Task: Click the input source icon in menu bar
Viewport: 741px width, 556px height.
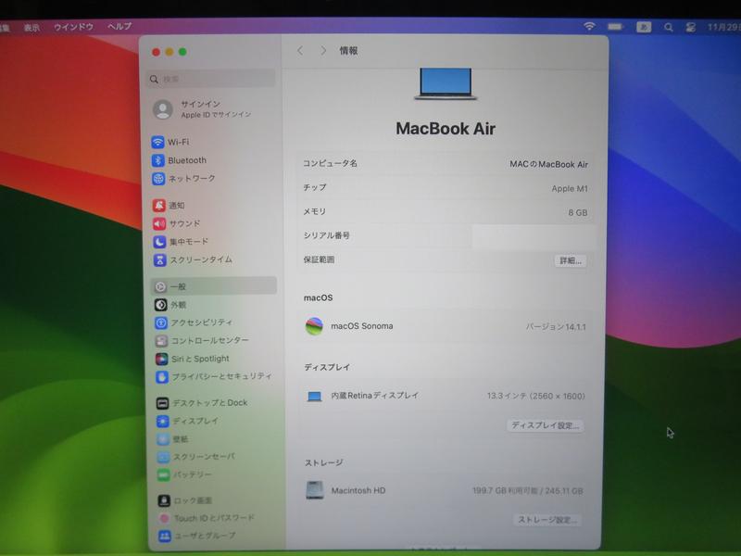Action: [644, 28]
